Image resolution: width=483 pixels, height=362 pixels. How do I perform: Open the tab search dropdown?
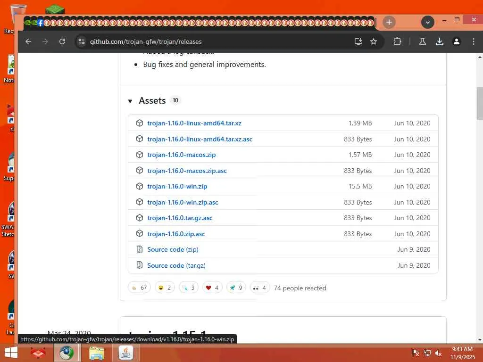(427, 22)
